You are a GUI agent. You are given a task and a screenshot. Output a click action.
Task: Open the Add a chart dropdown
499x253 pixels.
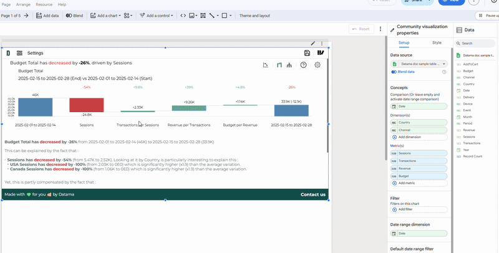point(105,16)
